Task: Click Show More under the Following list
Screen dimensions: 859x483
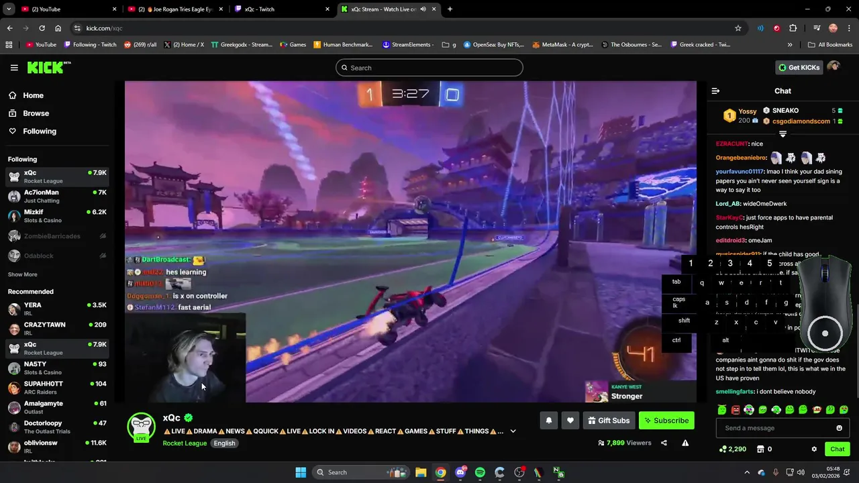Action: click(23, 274)
